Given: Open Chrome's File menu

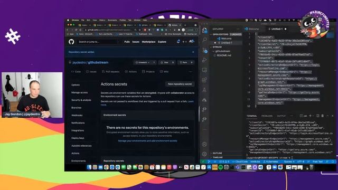Looking at the screenshot, I should (x=82, y=20).
